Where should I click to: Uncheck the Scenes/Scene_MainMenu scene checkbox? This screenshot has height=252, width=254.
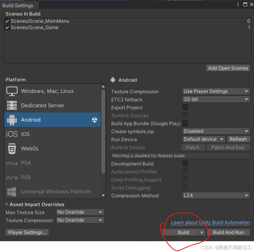pyautogui.click(x=7, y=21)
